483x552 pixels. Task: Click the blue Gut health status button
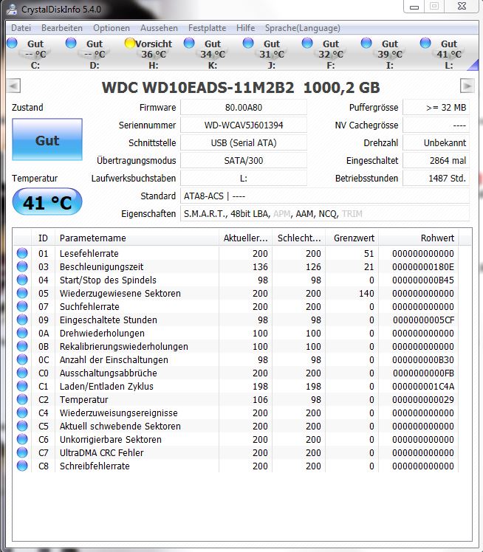click(47, 139)
